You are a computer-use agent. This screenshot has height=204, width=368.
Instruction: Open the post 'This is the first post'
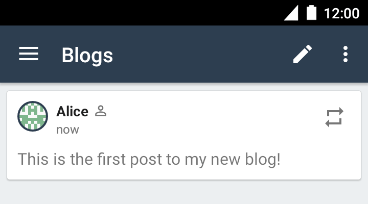149,159
